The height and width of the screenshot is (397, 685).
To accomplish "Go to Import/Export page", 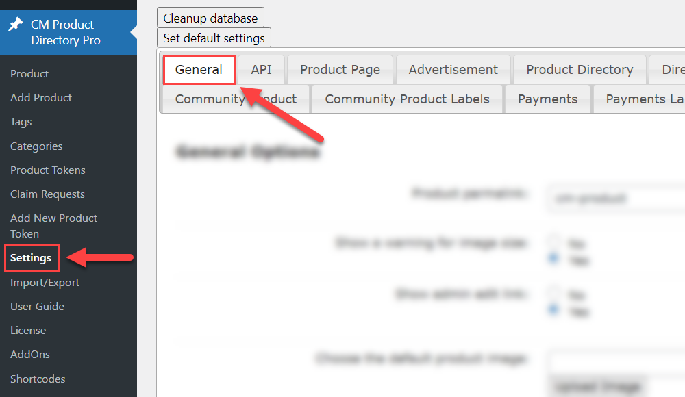I will coord(45,283).
